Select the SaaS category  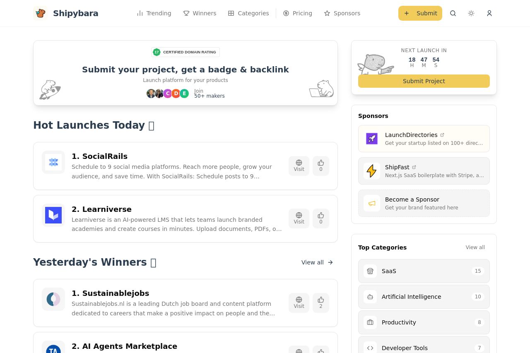(x=424, y=271)
